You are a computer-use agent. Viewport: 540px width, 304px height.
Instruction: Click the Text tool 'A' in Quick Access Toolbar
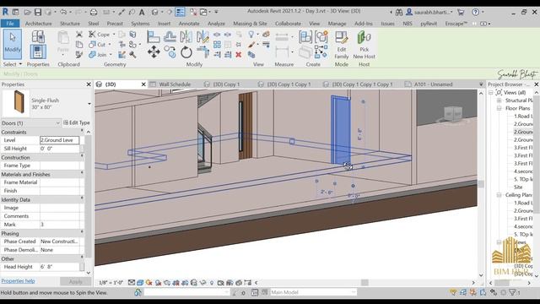pos(142,12)
